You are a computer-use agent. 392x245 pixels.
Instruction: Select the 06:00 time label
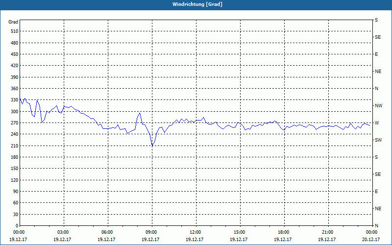coord(108,232)
